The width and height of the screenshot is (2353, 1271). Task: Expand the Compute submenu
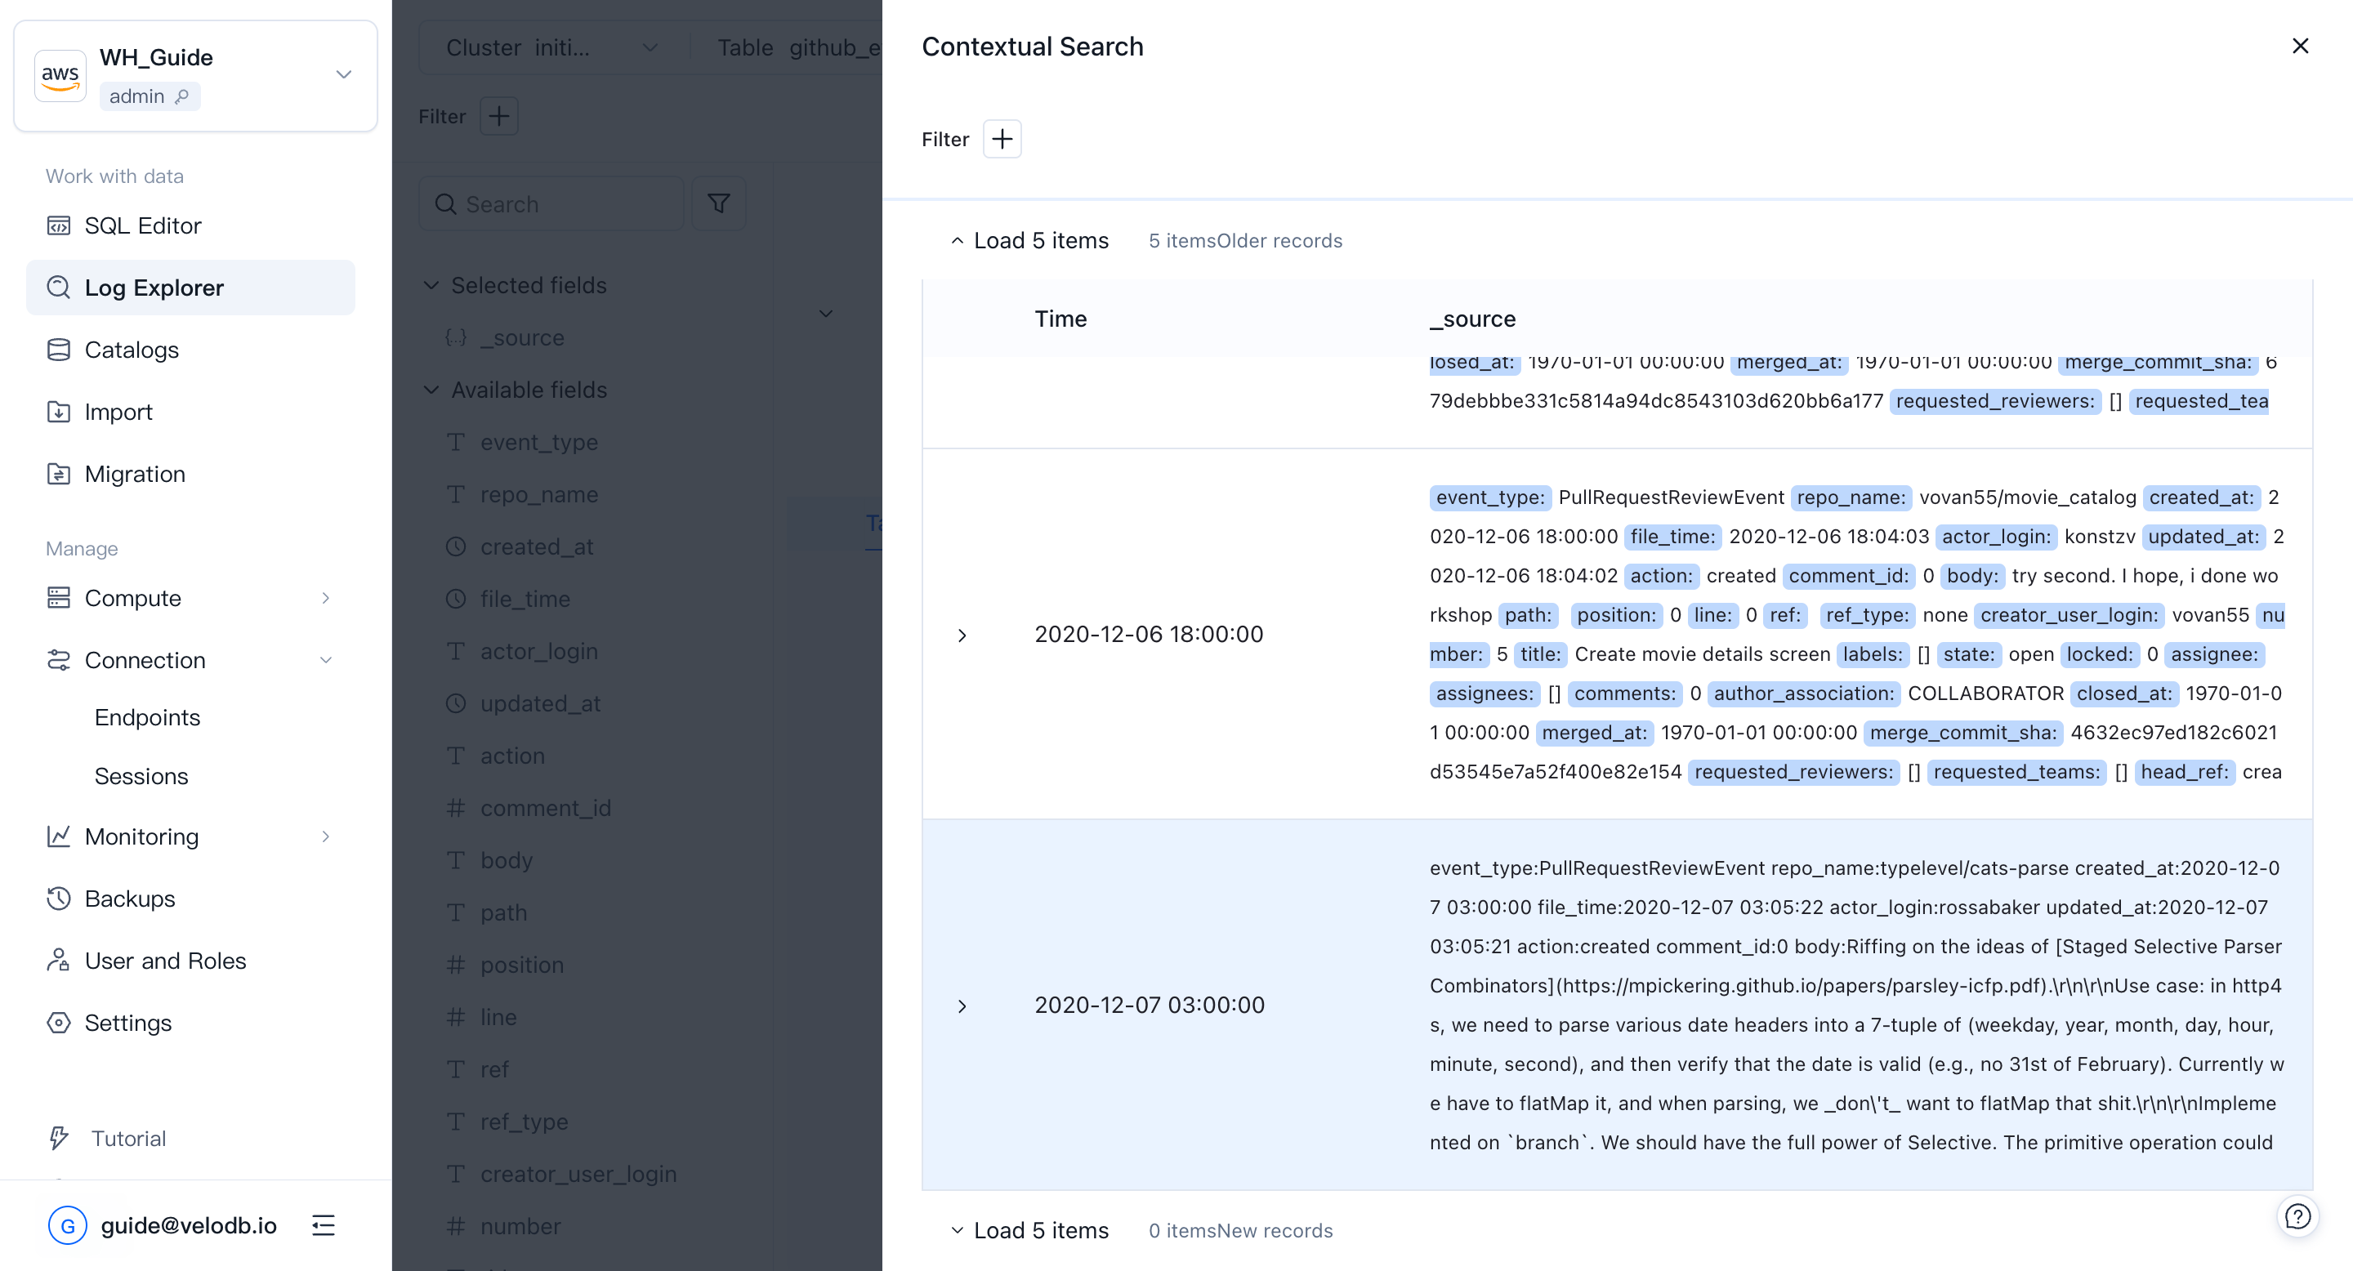(325, 598)
